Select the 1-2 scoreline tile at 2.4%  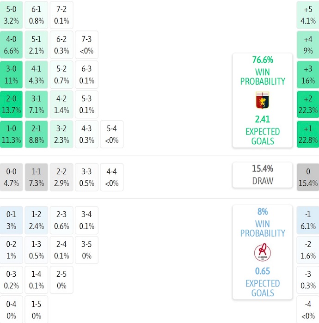(x=37, y=220)
